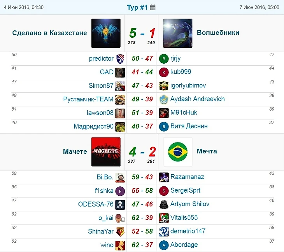Open Aydash Andreevich's profile link
Viewport: 284px width, 252px height.
(x=197, y=99)
